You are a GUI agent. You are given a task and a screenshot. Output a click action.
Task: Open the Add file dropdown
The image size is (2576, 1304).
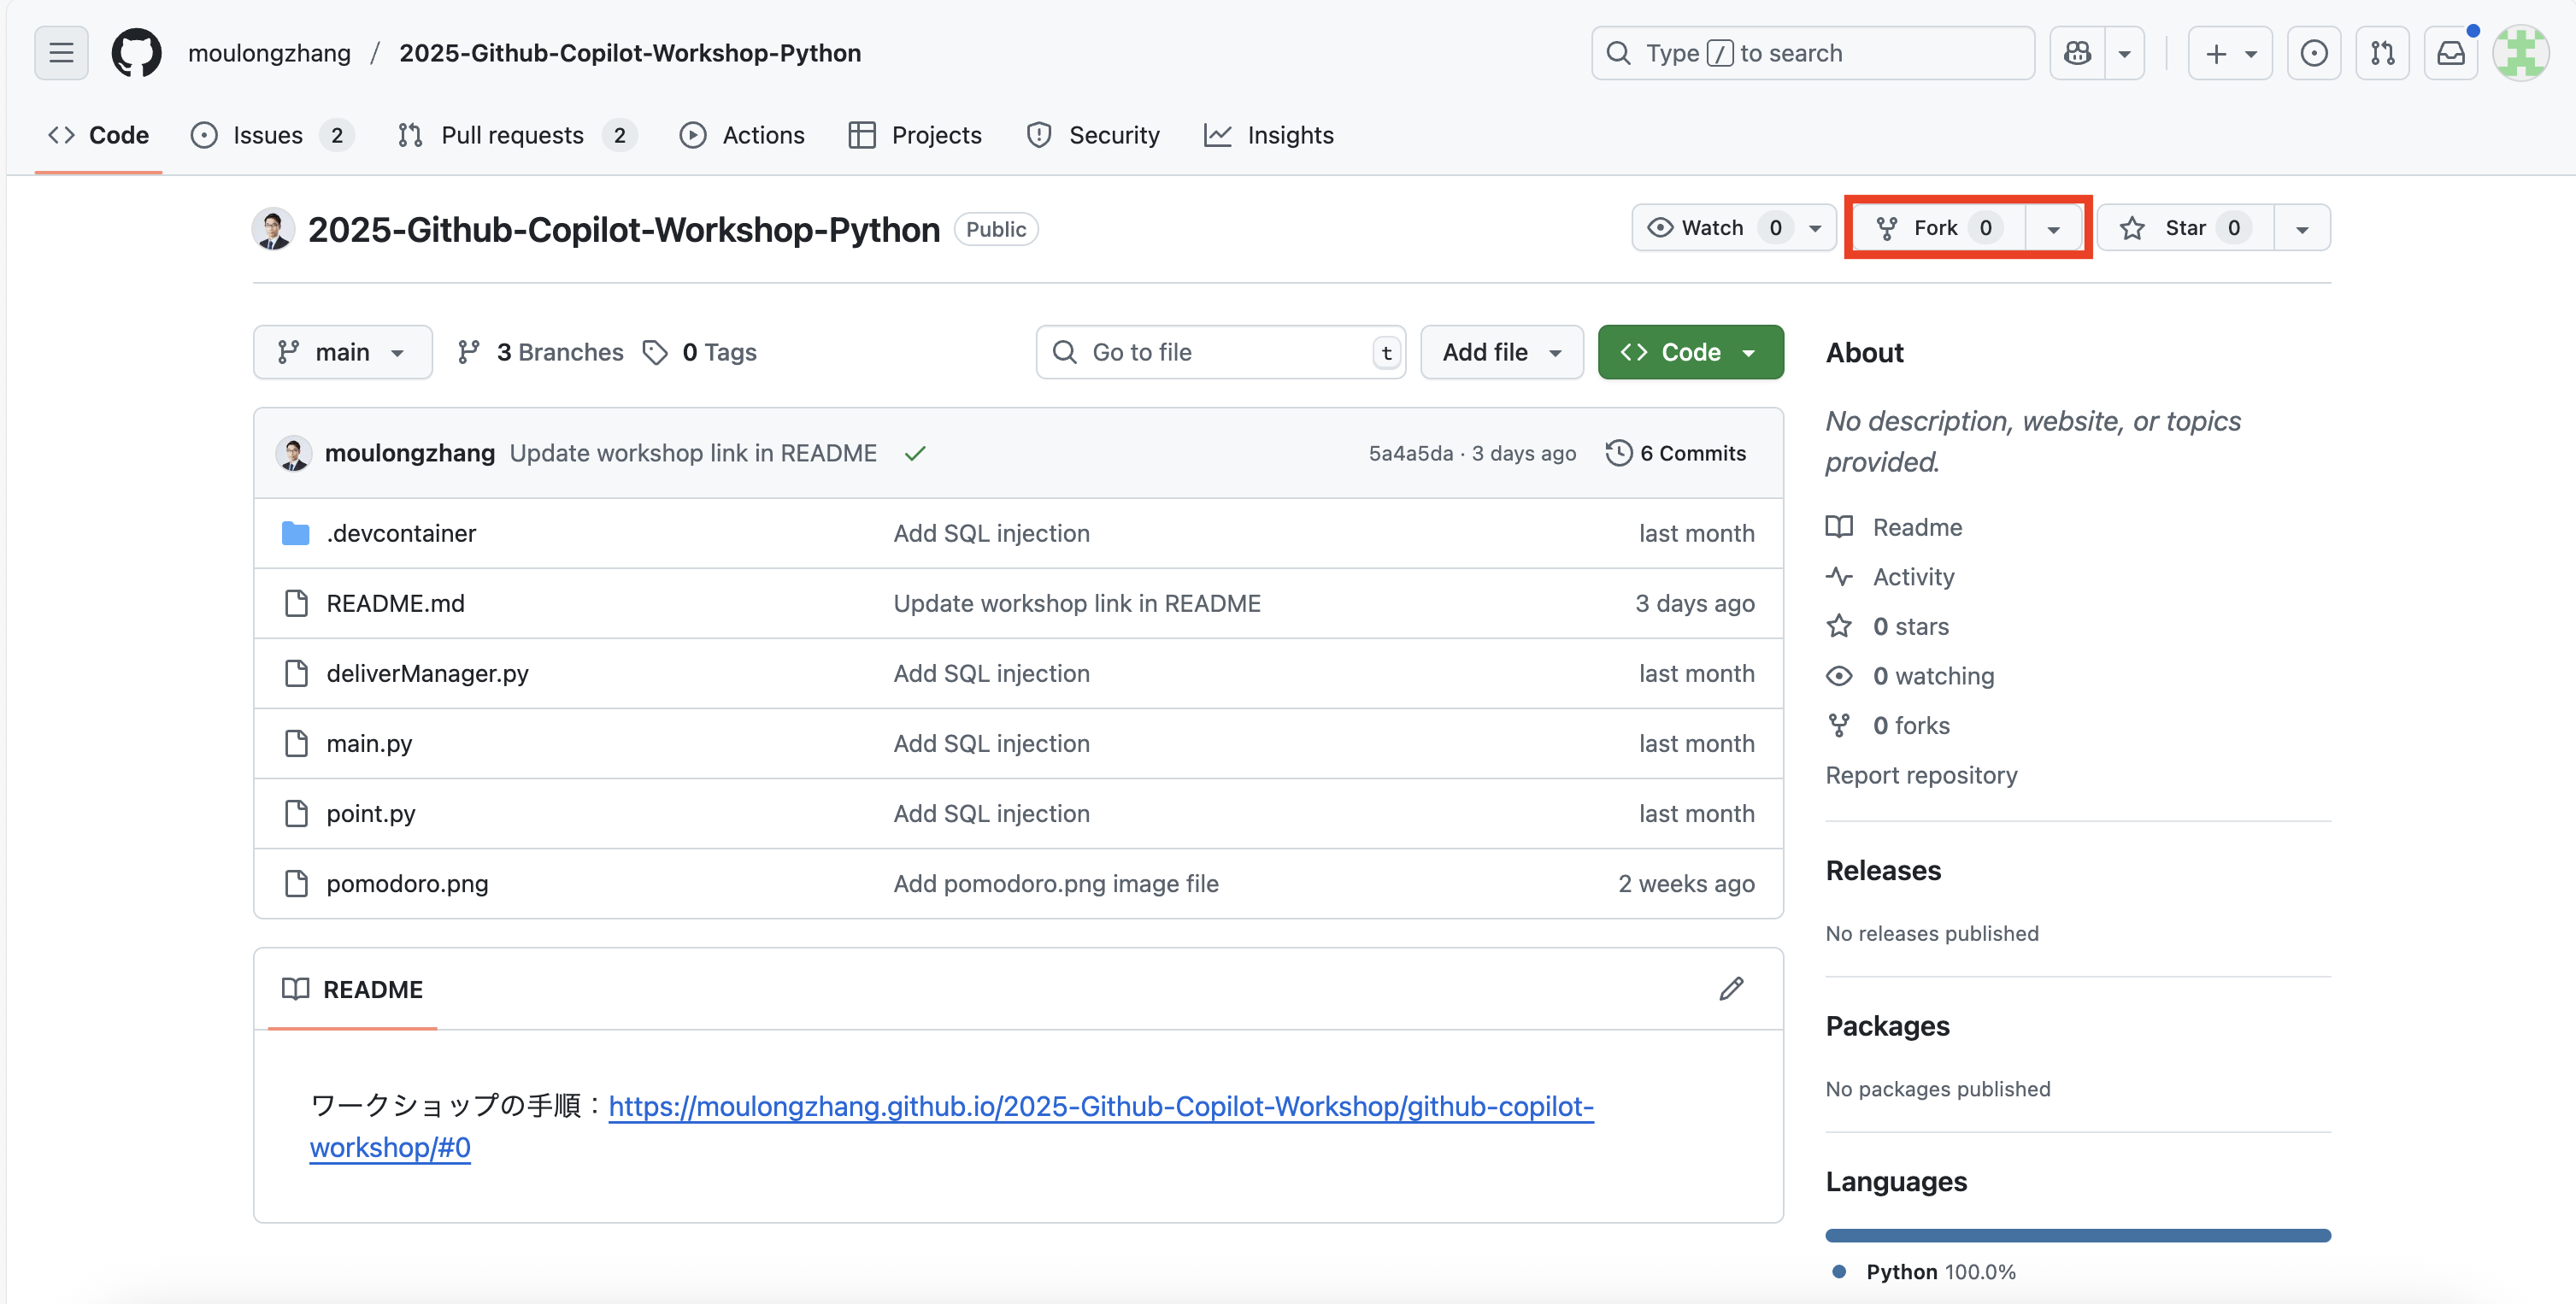1502,352
